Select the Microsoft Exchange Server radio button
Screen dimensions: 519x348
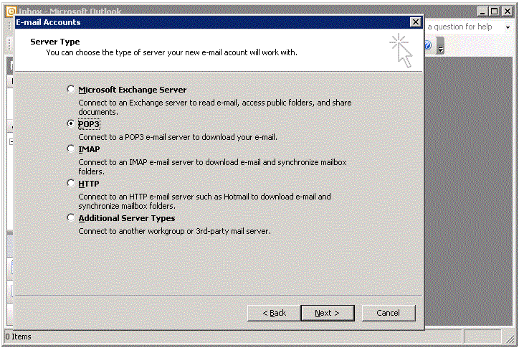[70, 89]
